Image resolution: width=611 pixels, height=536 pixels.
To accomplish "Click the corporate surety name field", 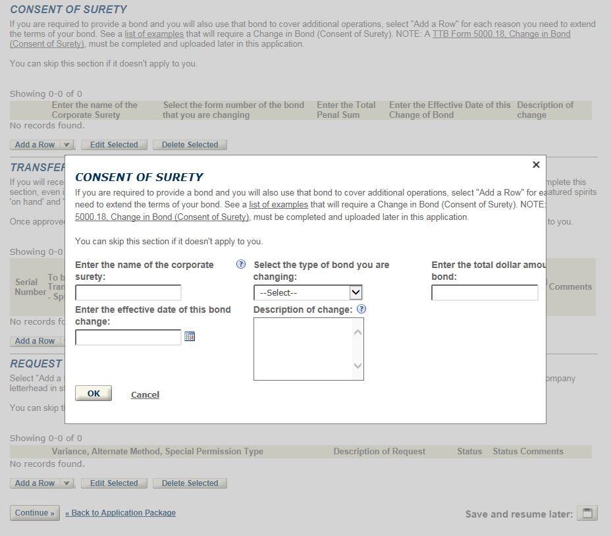I will [x=128, y=292].
